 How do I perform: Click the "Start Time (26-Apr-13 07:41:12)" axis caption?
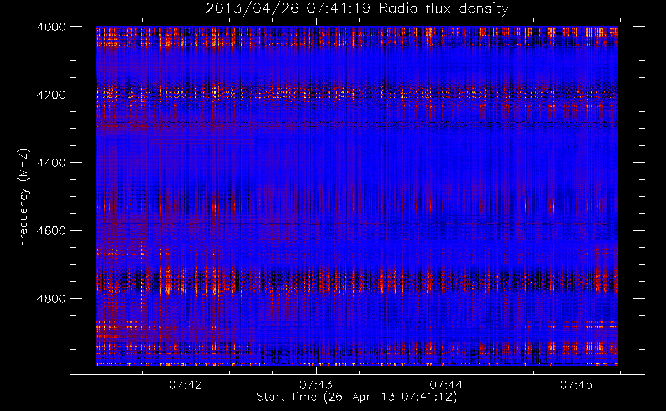pyautogui.click(x=357, y=397)
